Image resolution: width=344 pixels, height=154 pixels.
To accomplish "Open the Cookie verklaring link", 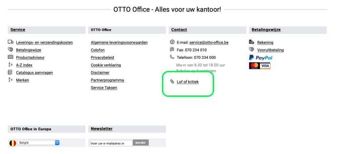I will [x=106, y=65].
